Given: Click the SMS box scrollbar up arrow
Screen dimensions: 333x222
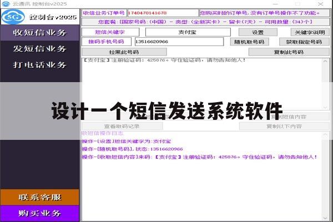Looking at the screenshot, I should 325,62.
